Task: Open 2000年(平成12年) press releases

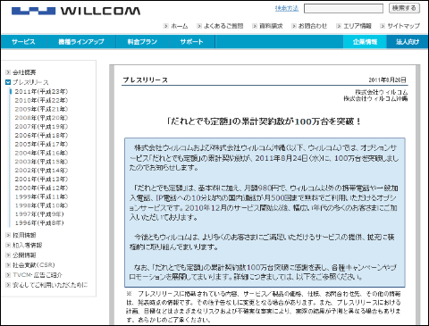Action: click(41, 188)
